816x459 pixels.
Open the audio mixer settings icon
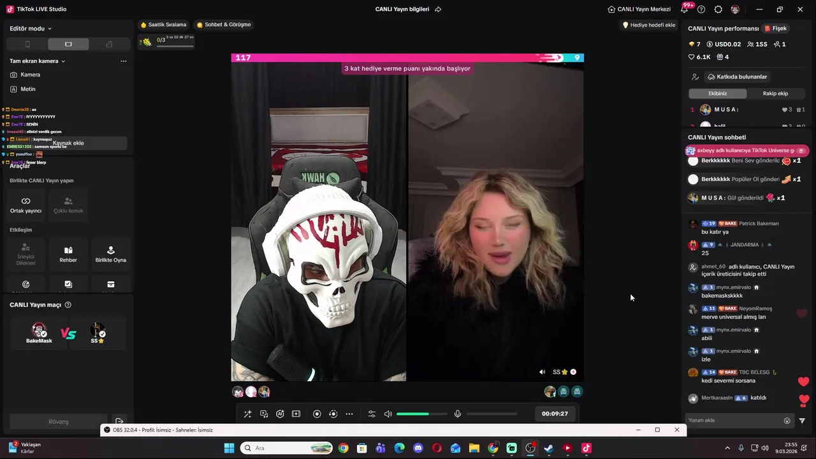[372, 414]
